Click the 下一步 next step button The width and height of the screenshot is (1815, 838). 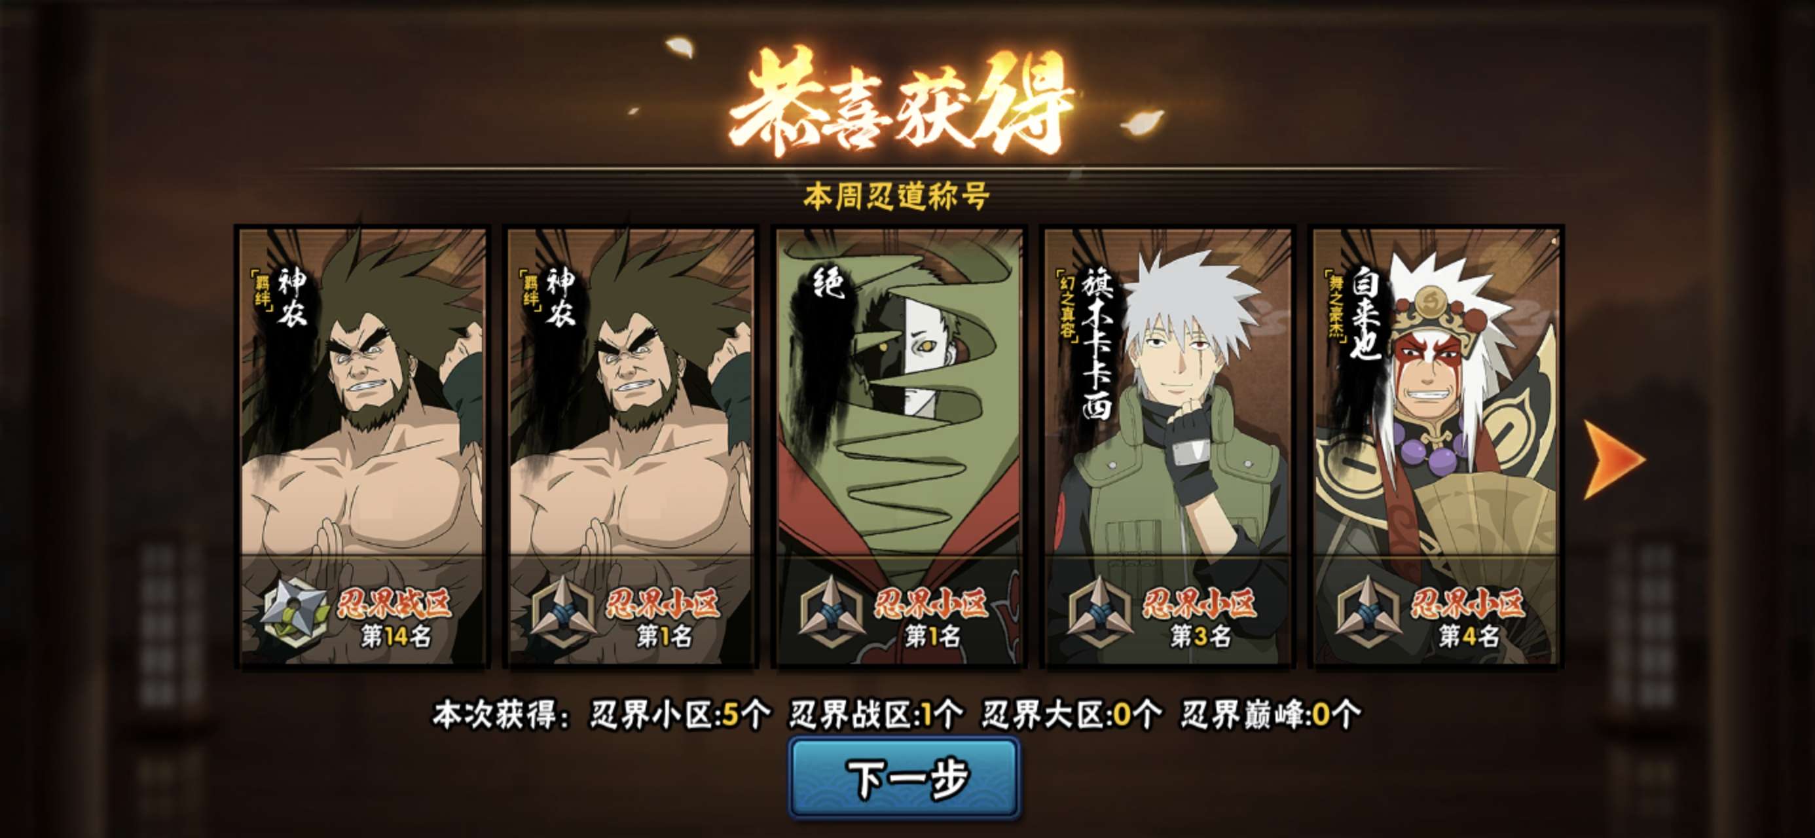point(905,778)
